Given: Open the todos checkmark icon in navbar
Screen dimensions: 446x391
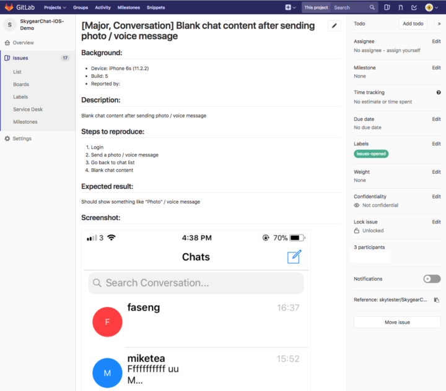Looking at the screenshot, I should click(414, 7).
